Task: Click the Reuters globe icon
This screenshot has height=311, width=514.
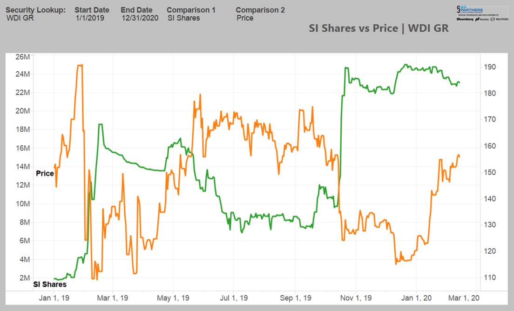Action: 493,19
